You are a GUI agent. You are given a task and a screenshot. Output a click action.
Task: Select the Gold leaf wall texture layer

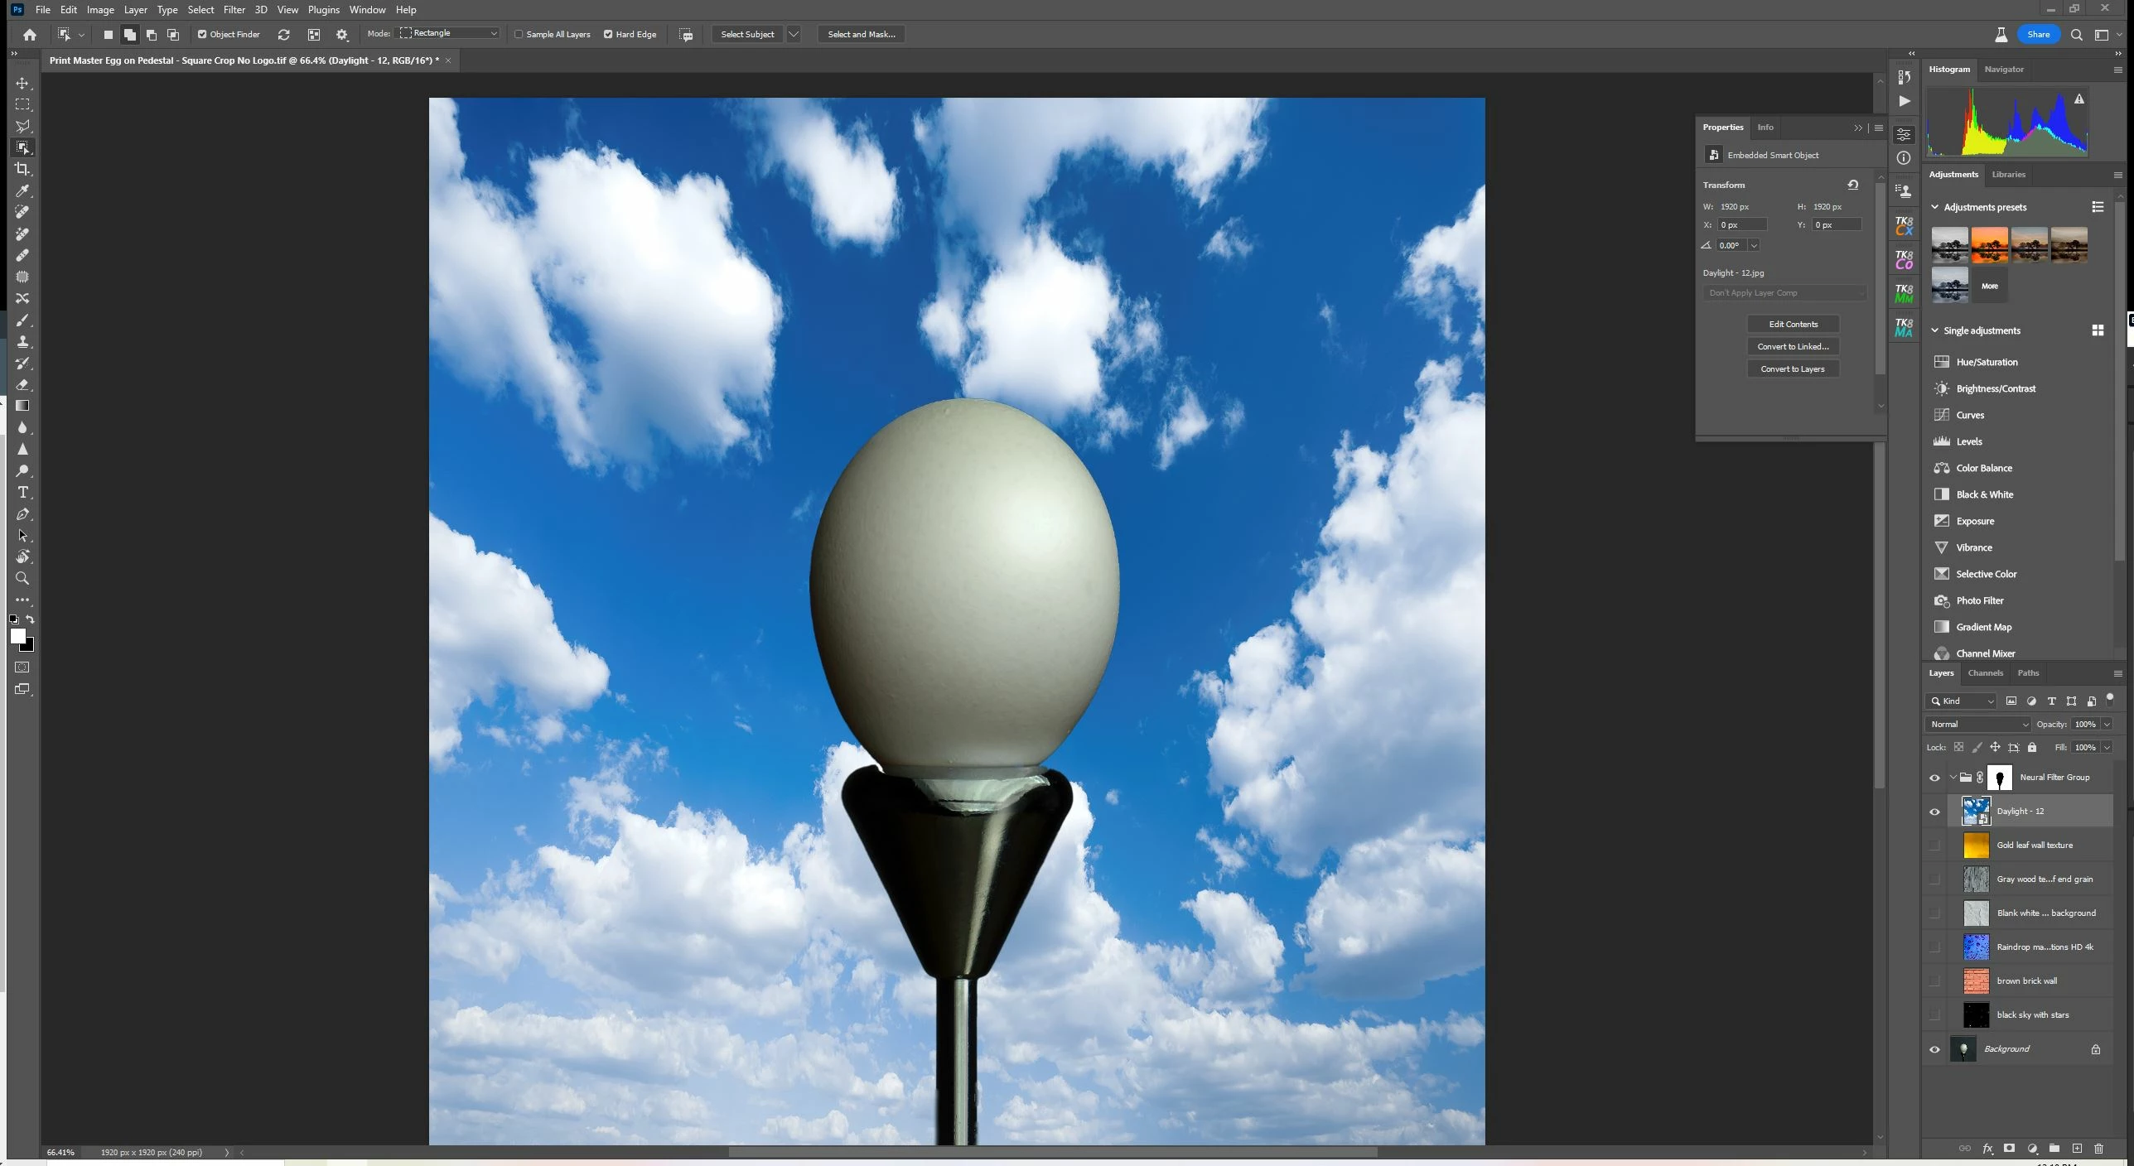(2035, 845)
